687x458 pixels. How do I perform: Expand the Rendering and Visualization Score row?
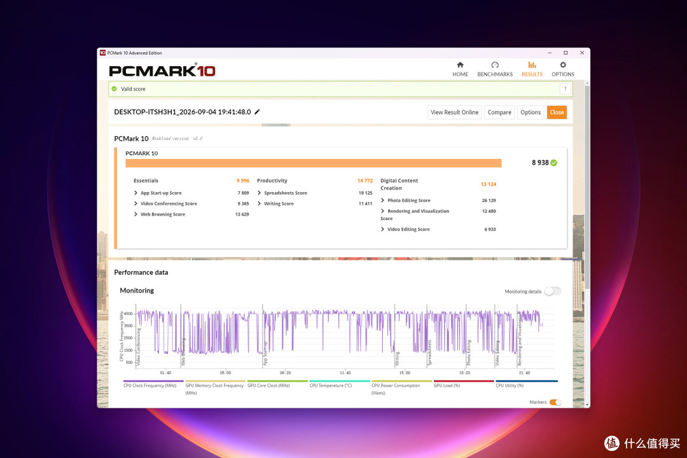382,211
